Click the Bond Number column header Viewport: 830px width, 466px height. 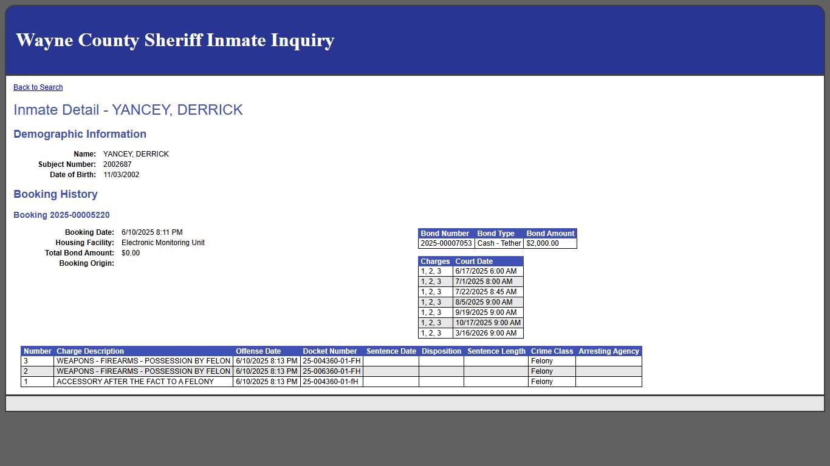[x=445, y=233]
